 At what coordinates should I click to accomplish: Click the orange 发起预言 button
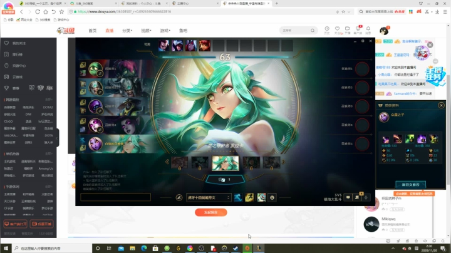coord(211,212)
